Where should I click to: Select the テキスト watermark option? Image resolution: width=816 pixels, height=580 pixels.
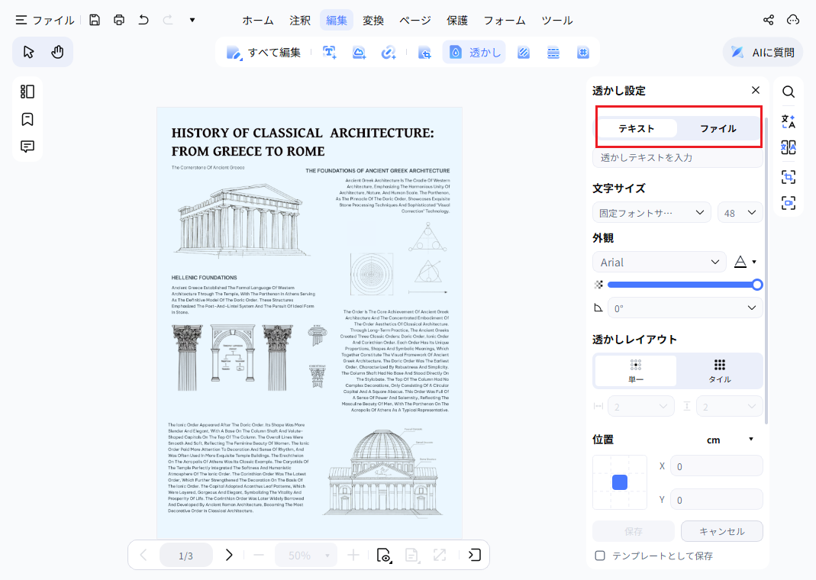click(636, 128)
